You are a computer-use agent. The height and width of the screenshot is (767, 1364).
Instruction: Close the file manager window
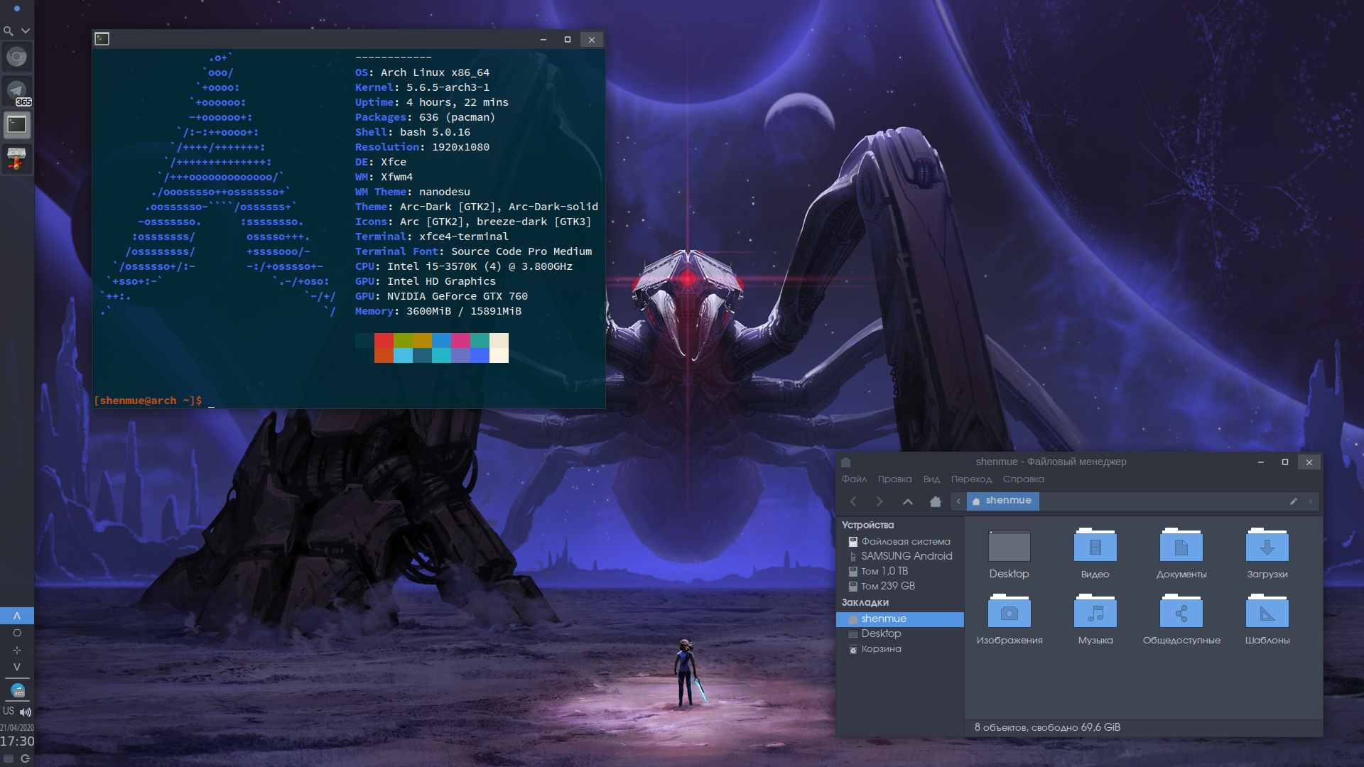coord(1309,462)
